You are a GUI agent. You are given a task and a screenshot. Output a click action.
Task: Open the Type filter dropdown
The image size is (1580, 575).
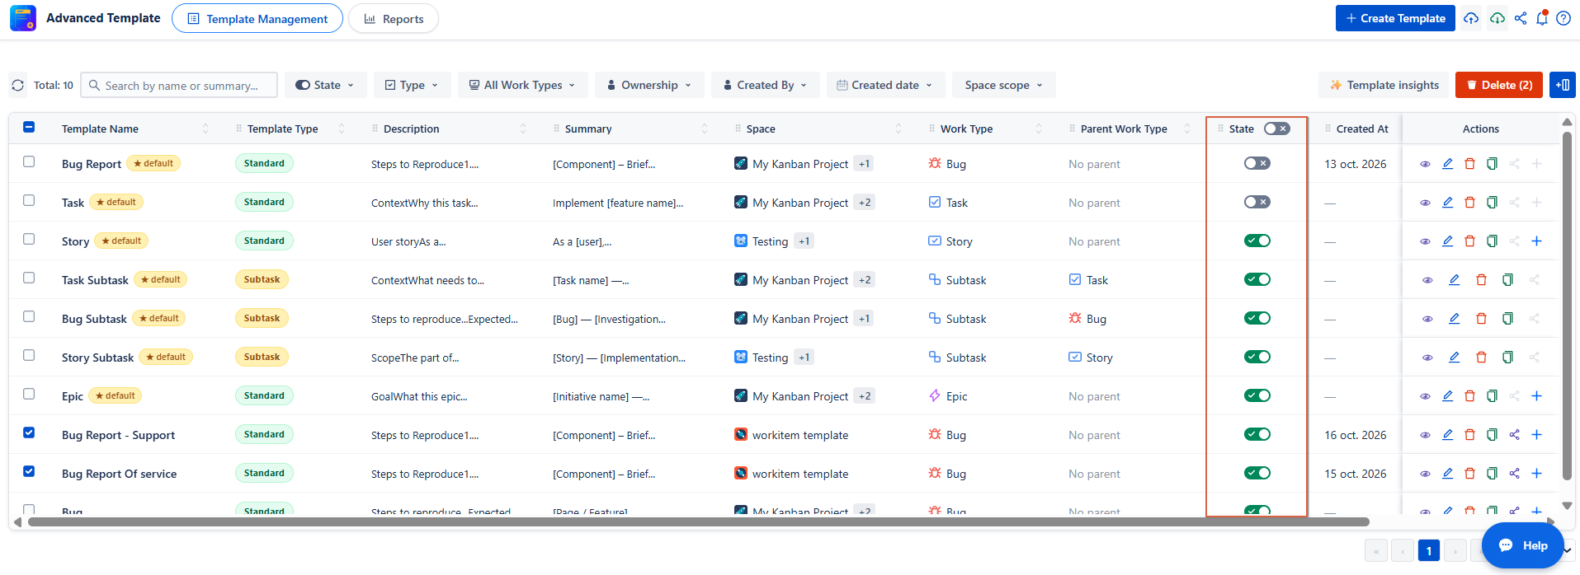[x=412, y=85]
